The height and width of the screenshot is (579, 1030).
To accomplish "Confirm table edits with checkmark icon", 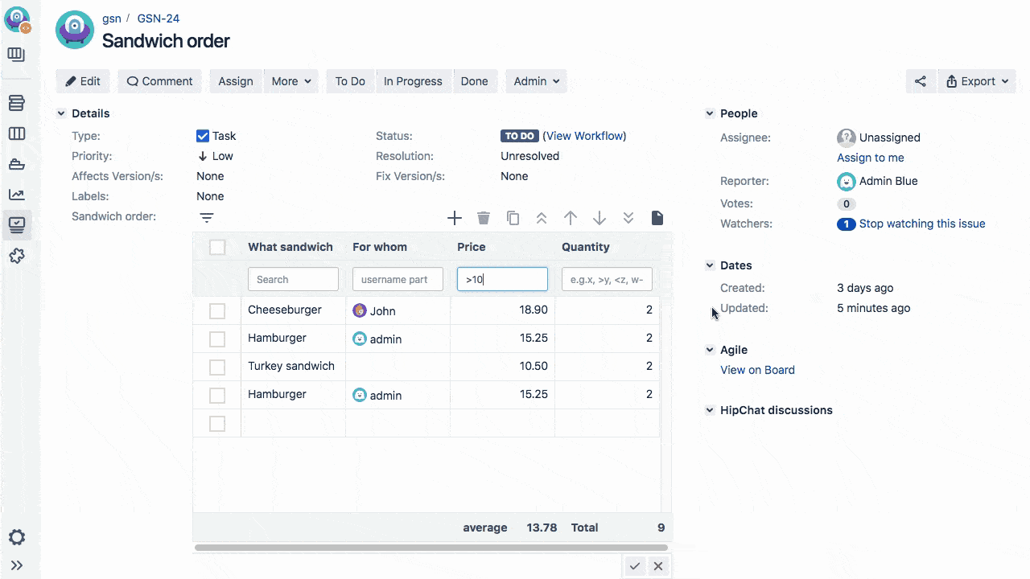I will click(x=635, y=566).
